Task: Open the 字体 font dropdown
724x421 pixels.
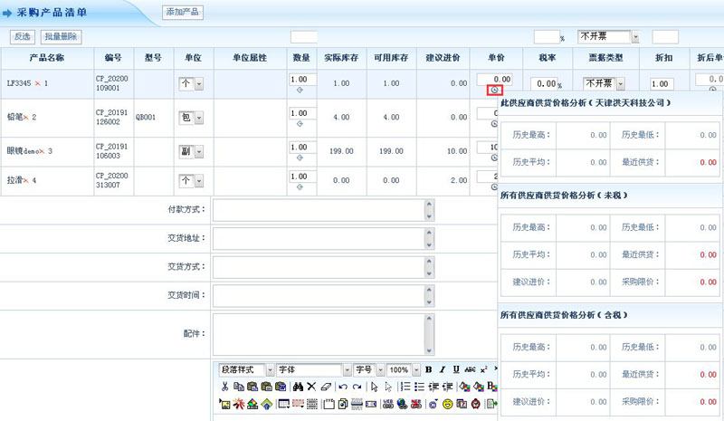Action: pyautogui.click(x=347, y=370)
